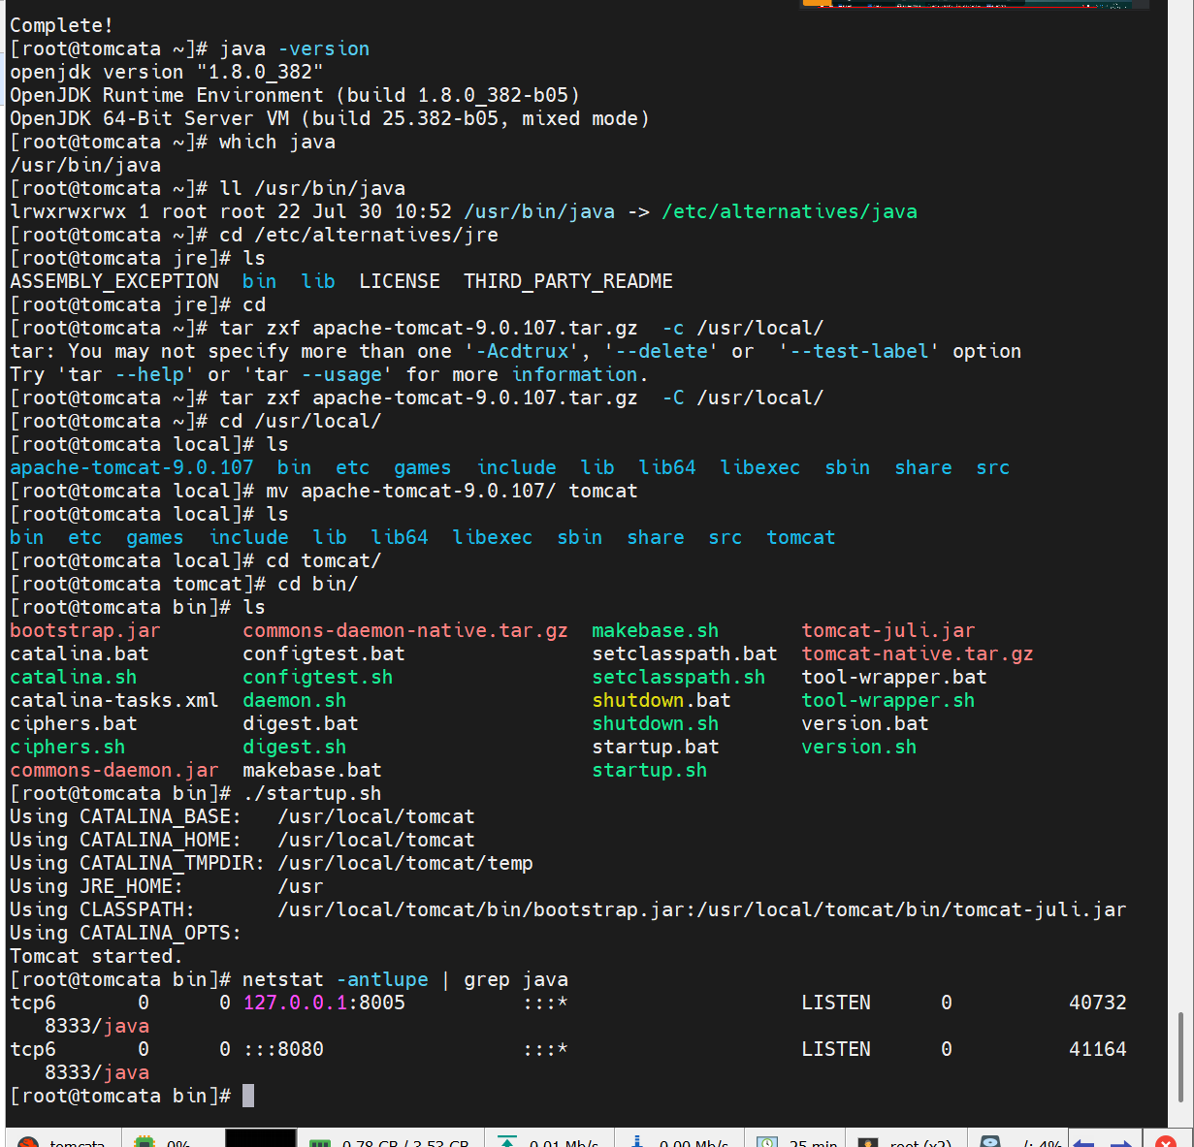Image resolution: width=1194 pixels, height=1147 pixels.
Task: Click the green ciphers.sh file
Action: click(x=68, y=747)
